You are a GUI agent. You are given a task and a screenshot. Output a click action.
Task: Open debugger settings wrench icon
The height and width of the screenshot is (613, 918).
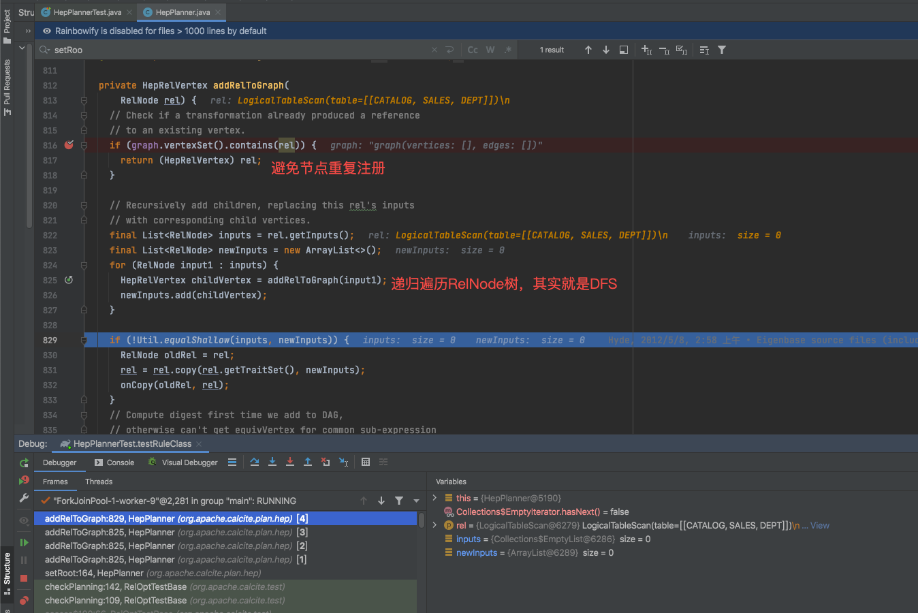pos(24,498)
